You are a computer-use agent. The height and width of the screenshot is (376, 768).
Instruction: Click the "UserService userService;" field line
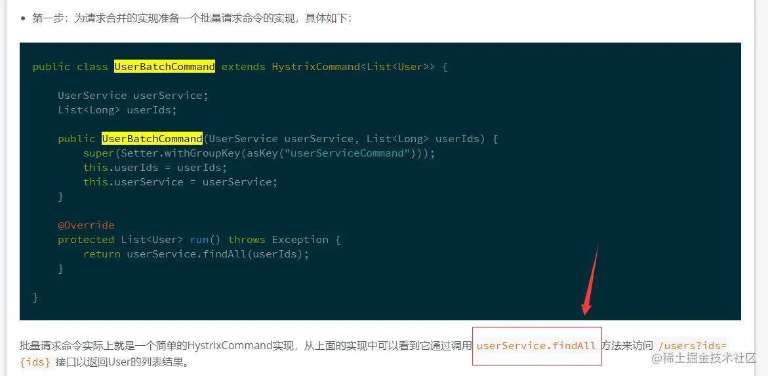[x=133, y=96]
